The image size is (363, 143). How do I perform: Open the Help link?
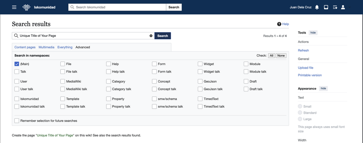(x=285, y=24)
